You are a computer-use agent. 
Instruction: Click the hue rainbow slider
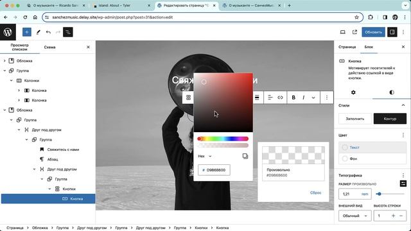pos(223,139)
